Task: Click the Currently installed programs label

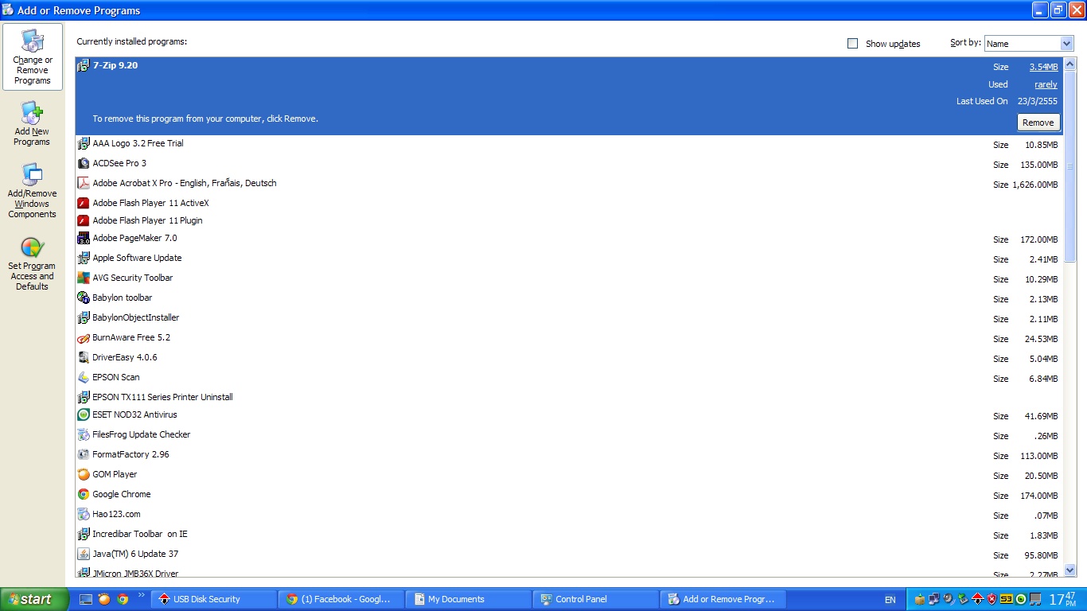Action: 132,41
